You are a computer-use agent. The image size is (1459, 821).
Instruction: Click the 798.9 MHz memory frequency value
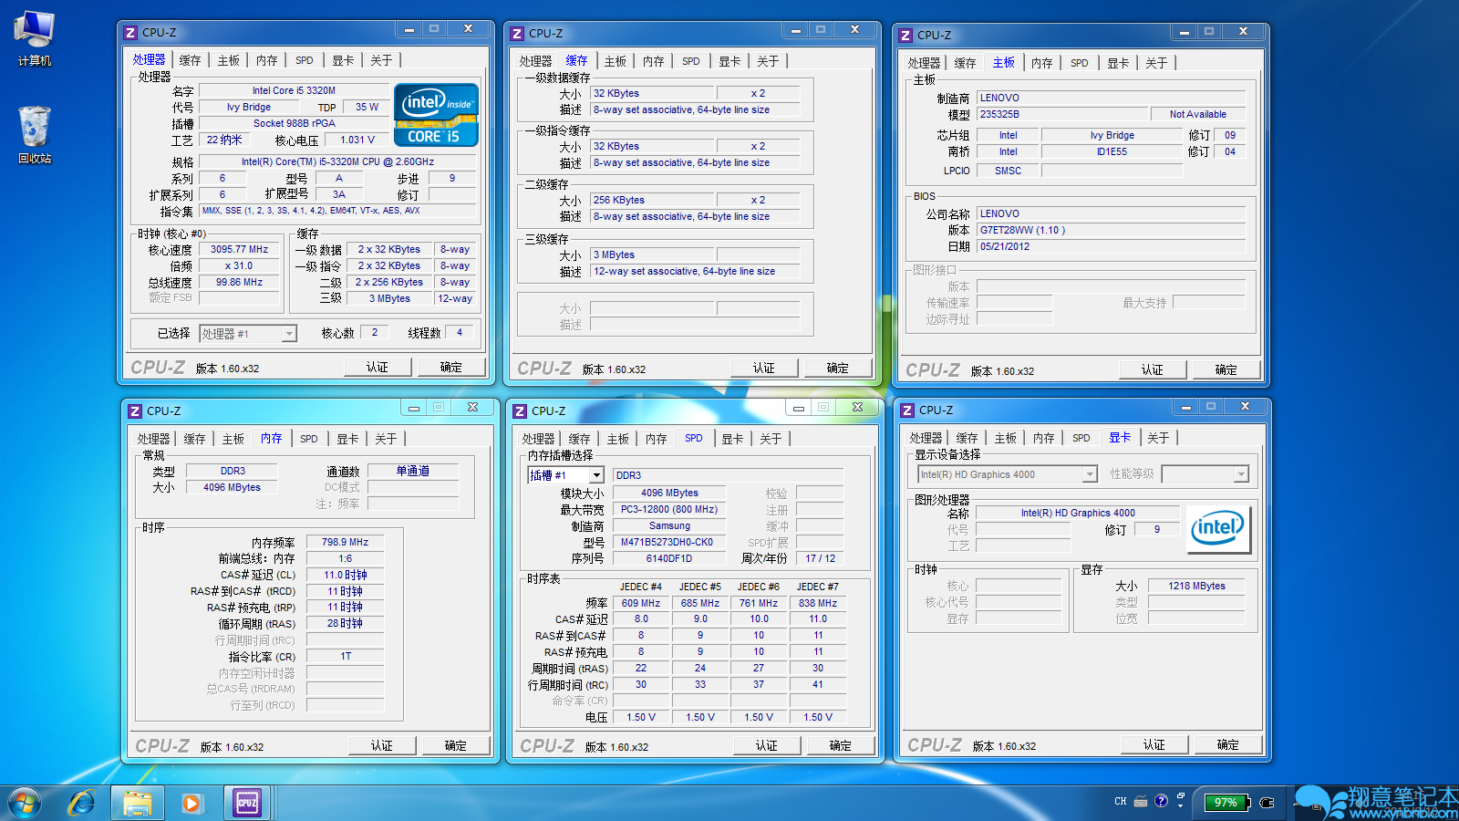(345, 543)
